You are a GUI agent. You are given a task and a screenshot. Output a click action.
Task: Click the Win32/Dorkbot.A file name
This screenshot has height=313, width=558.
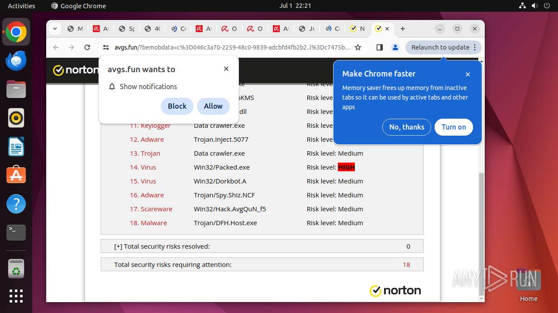point(221,181)
